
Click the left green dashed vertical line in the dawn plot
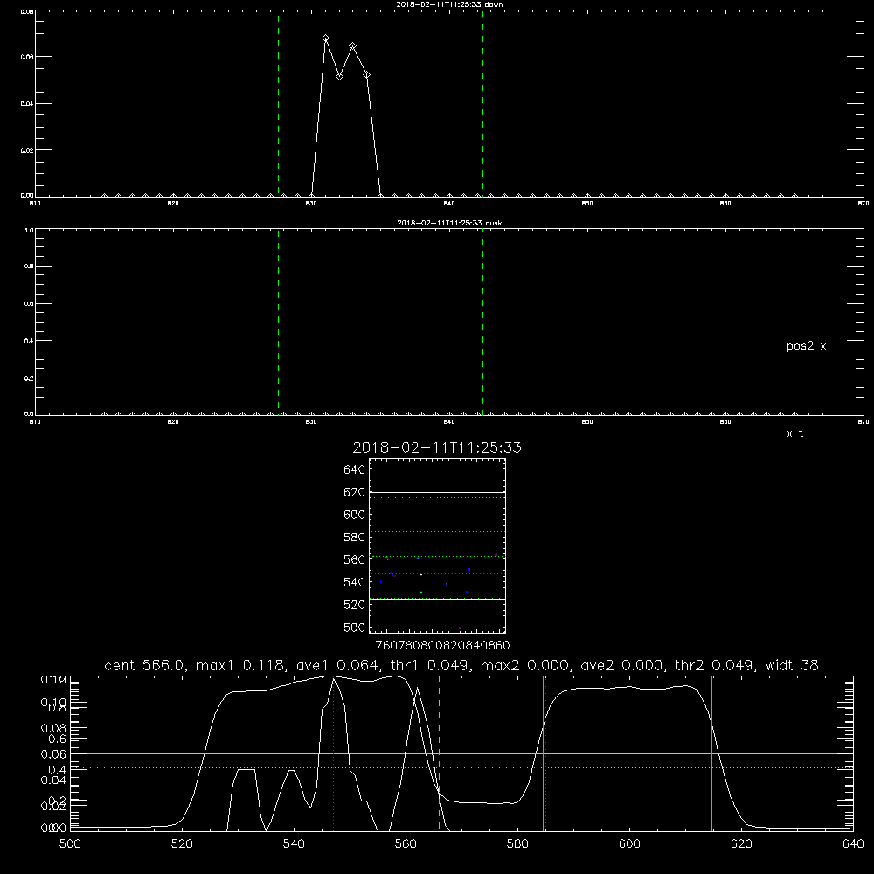coord(278,103)
